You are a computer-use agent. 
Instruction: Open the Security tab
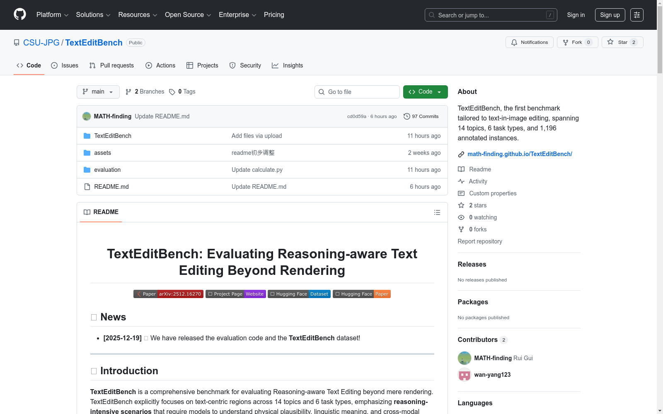click(x=245, y=65)
